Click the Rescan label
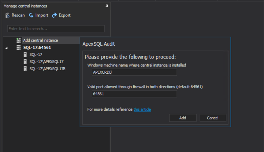 click(x=18, y=15)
